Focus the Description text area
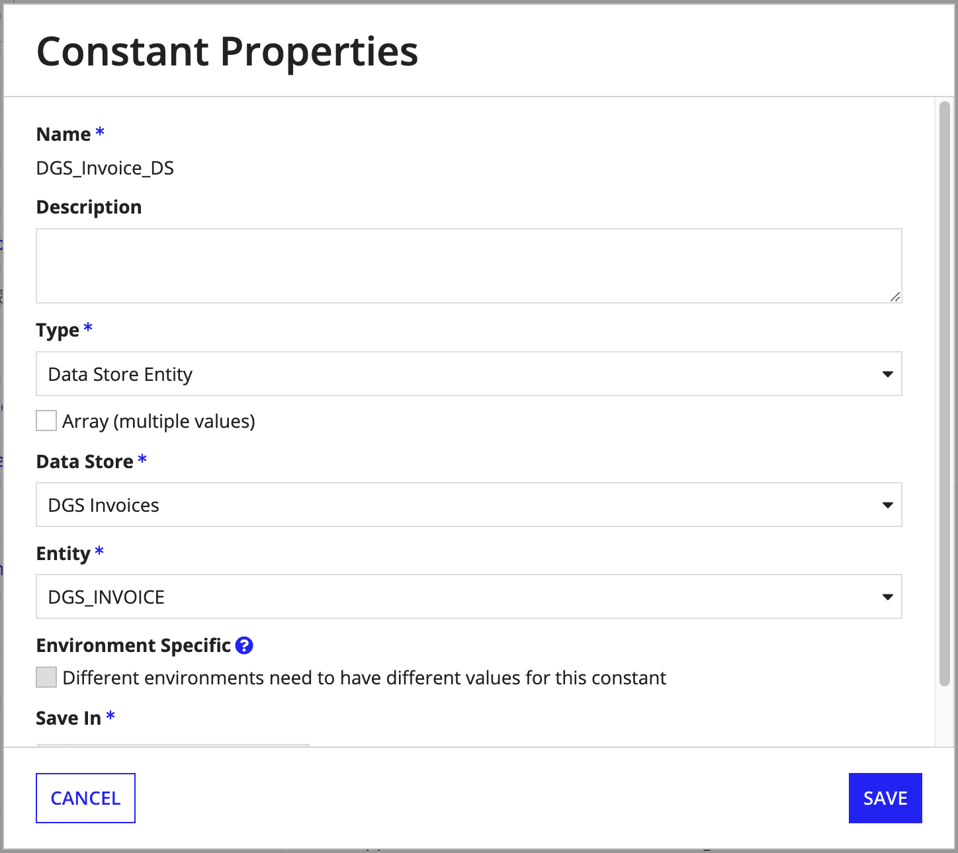Viewport: 958px width, 853px height. point(463,266)
